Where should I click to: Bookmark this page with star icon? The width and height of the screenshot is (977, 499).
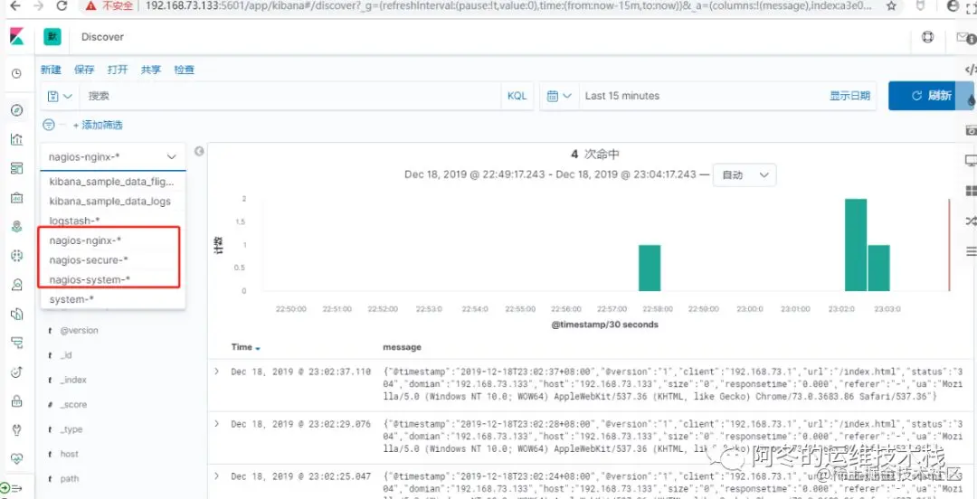tap(892, 6)
